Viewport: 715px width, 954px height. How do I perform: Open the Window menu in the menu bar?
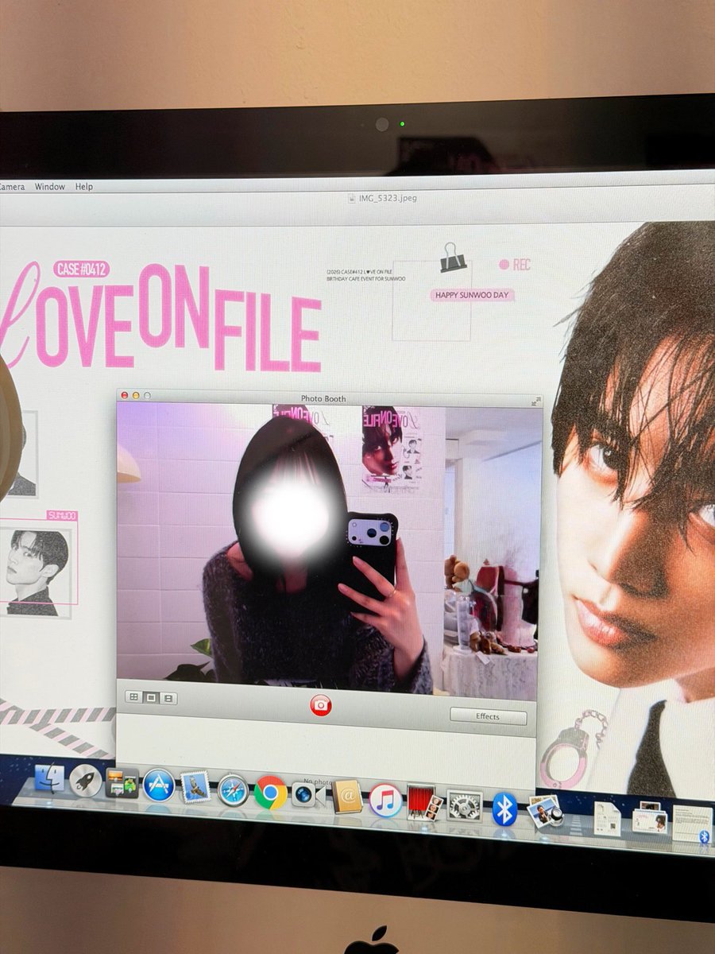coord(49,186)
